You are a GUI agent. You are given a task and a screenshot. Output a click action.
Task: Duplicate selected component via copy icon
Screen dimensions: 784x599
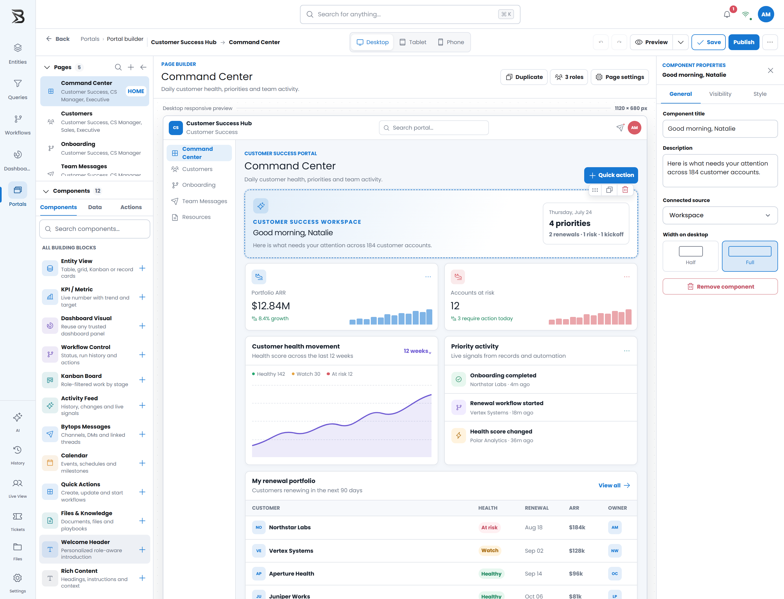coord(609,190)
